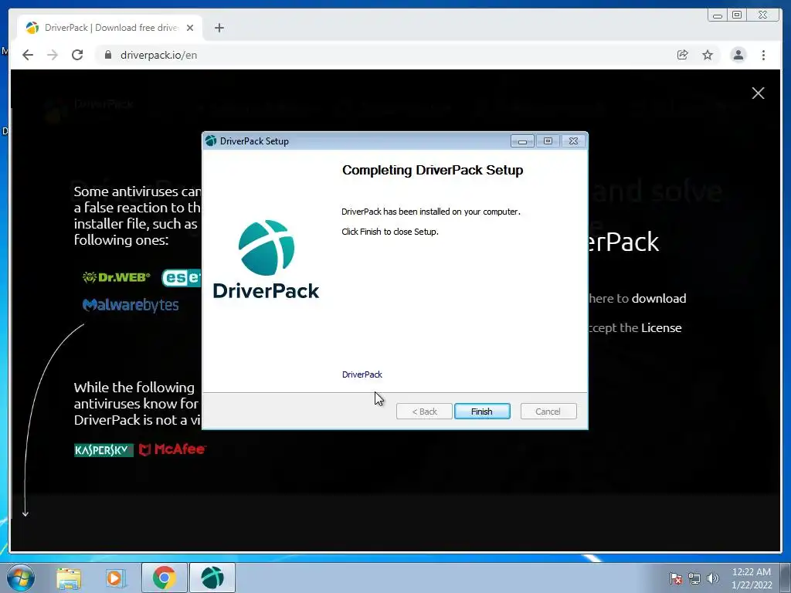Open the Chrome profile avatar menu
Image resolution: width=791 pixels, height=593 pixels.
tap(738, 55)
